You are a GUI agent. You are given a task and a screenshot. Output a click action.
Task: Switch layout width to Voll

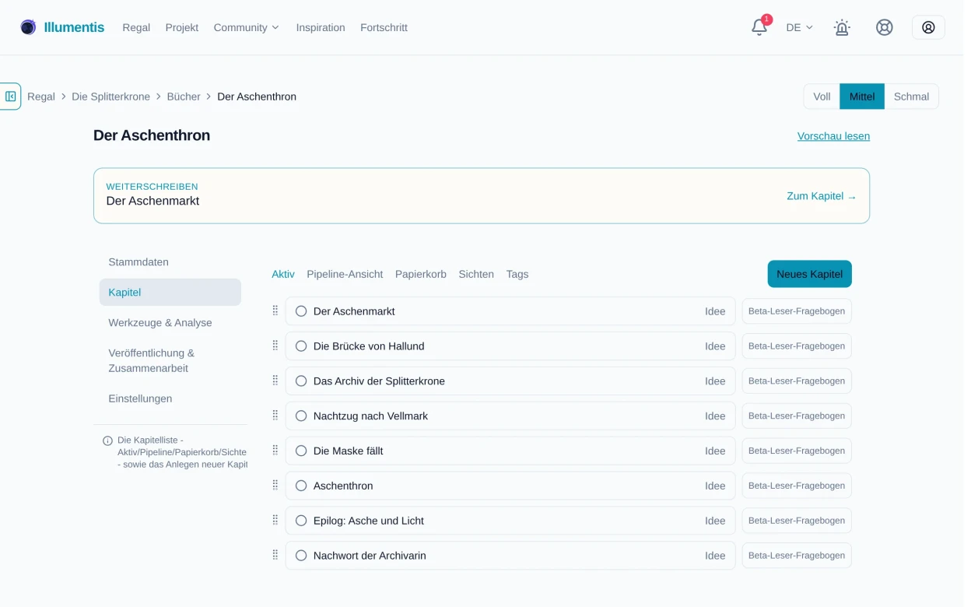(x=822, y=96)
